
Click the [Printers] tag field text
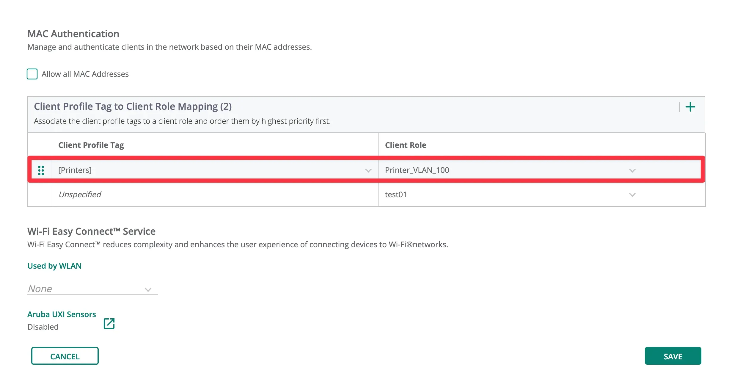click(x=75, y=170)
